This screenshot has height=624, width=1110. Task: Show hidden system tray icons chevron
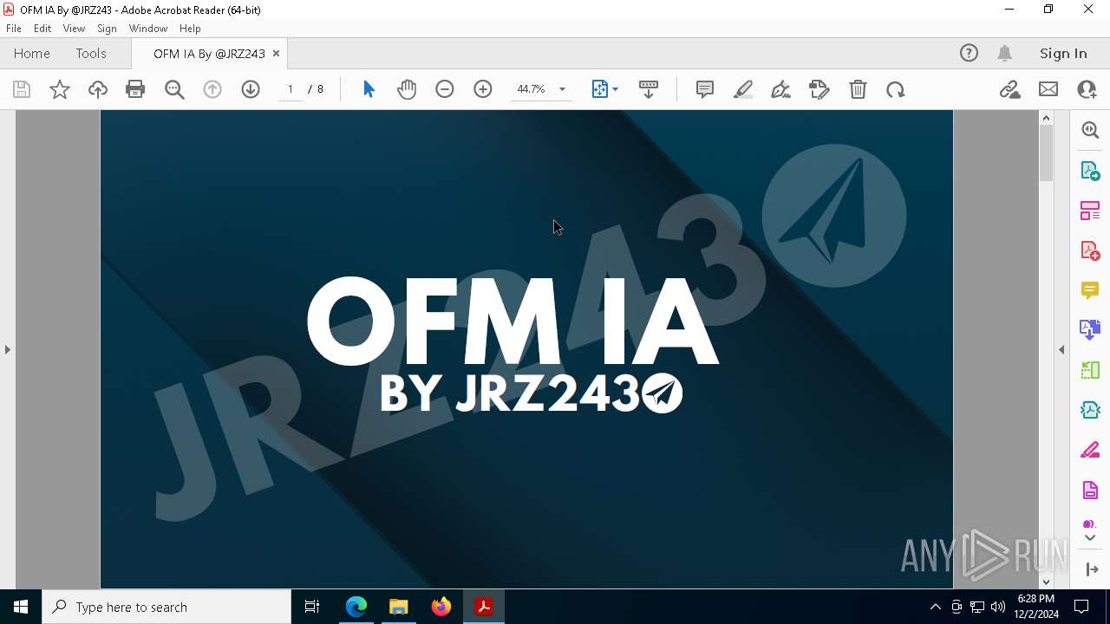coord(935,607)
